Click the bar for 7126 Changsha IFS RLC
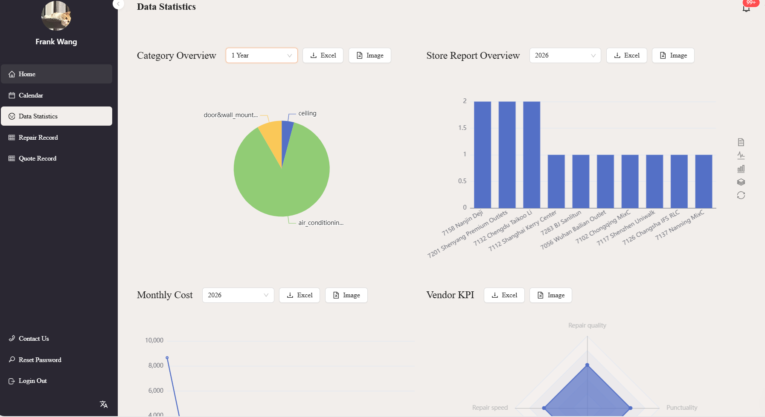 point(679,181)
